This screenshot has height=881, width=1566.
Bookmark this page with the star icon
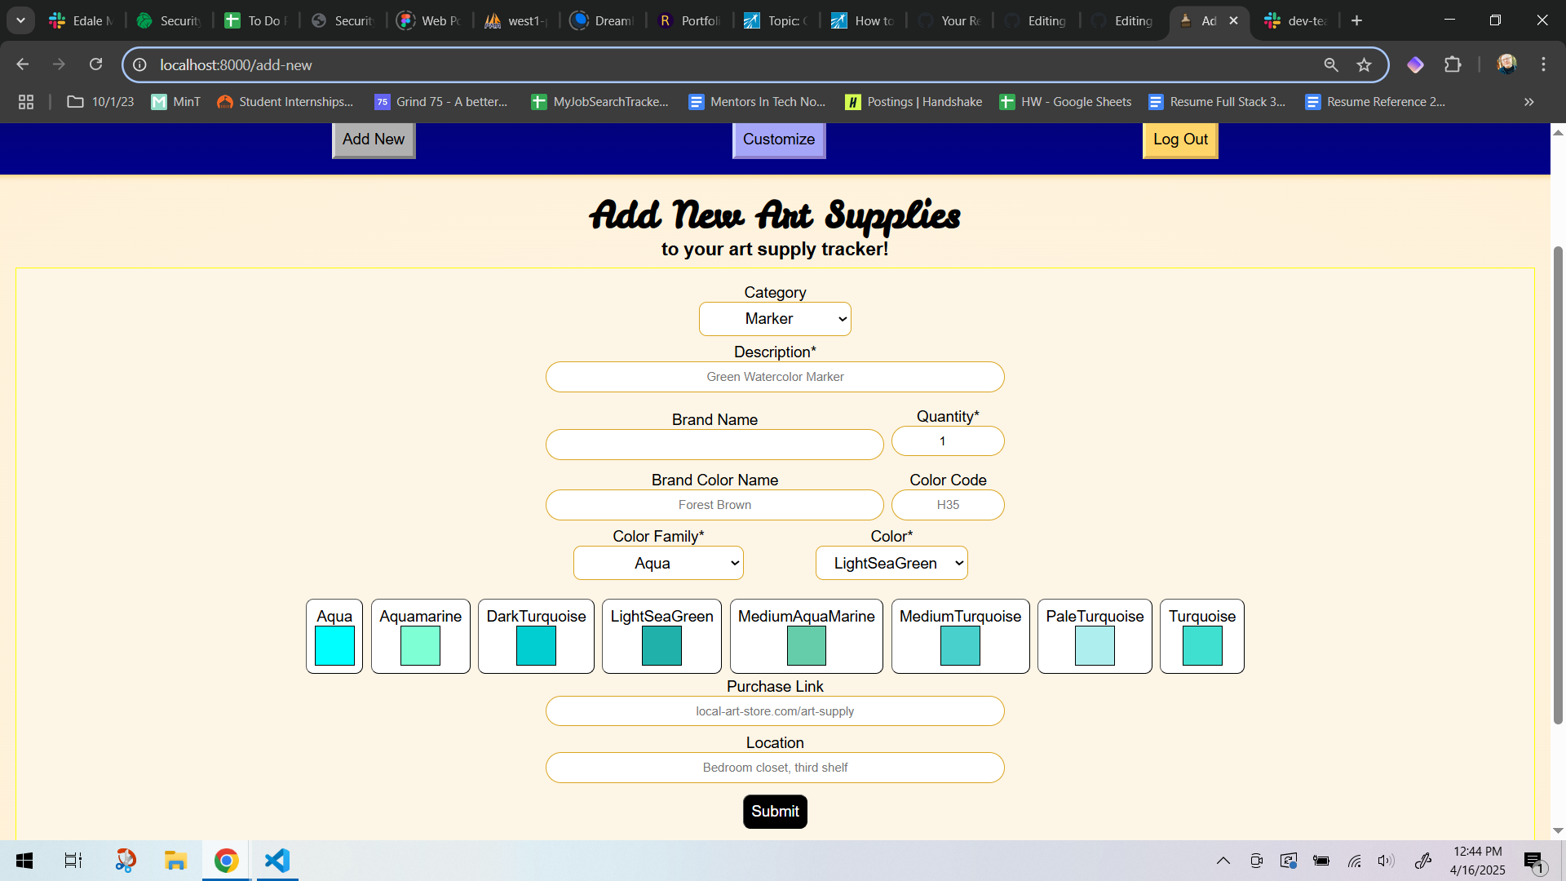coord(1364,64)
